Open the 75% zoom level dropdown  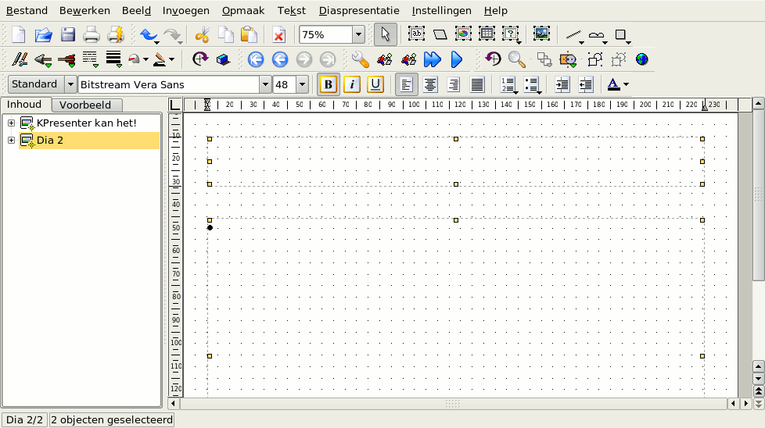coord(358,34)
